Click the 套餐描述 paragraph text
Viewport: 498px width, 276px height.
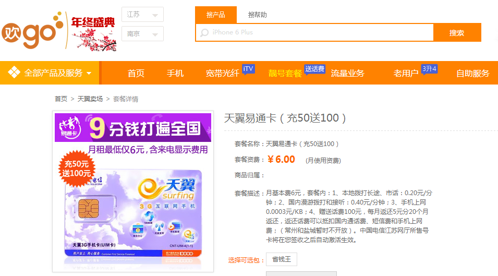pyautogui.click(x=349, y=217)
